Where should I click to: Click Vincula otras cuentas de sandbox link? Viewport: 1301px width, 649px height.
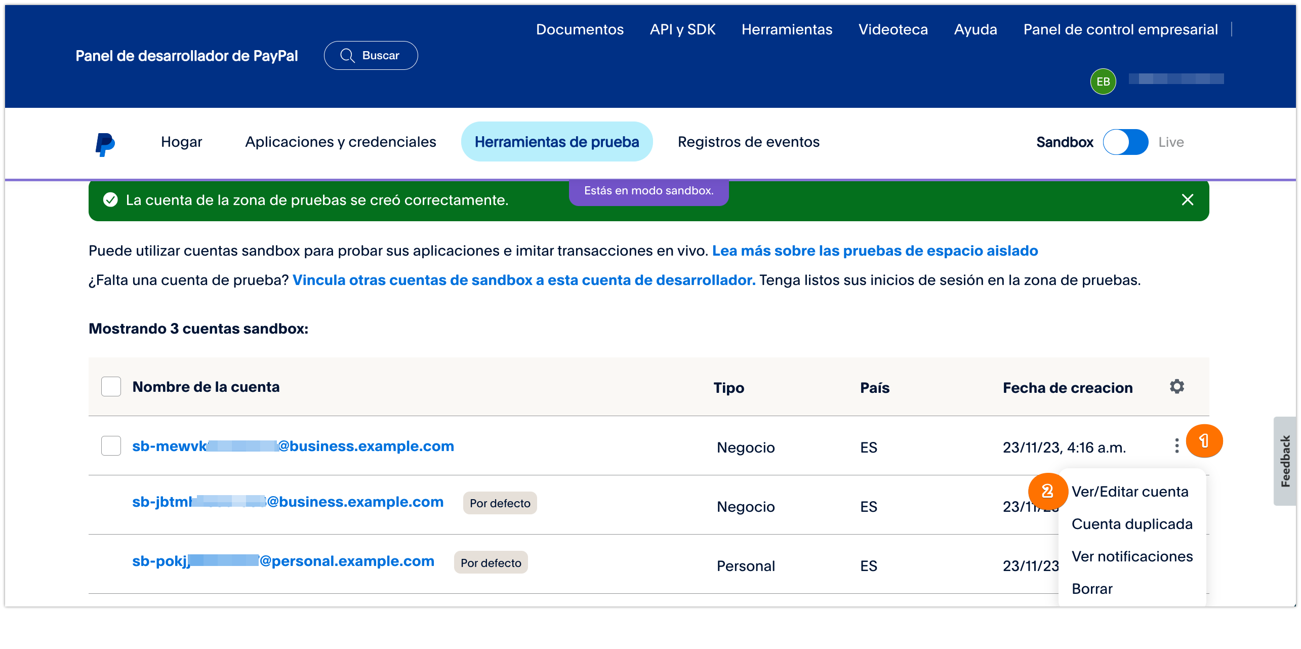[x=523, y=280]
